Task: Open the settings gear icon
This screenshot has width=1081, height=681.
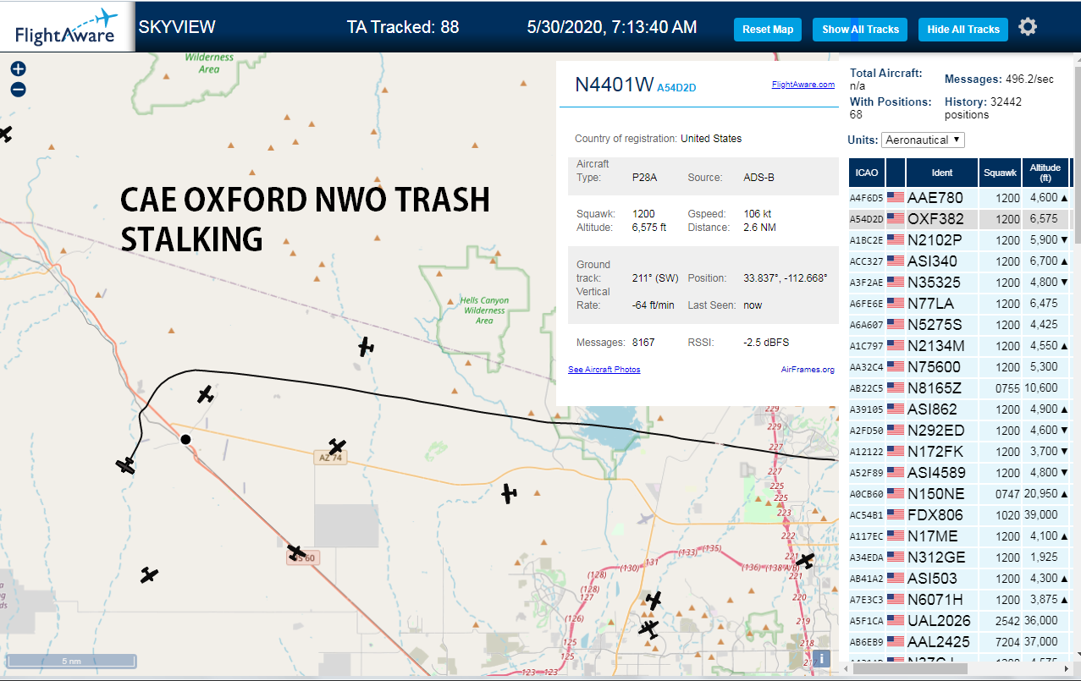Action: click(1028, 27)
